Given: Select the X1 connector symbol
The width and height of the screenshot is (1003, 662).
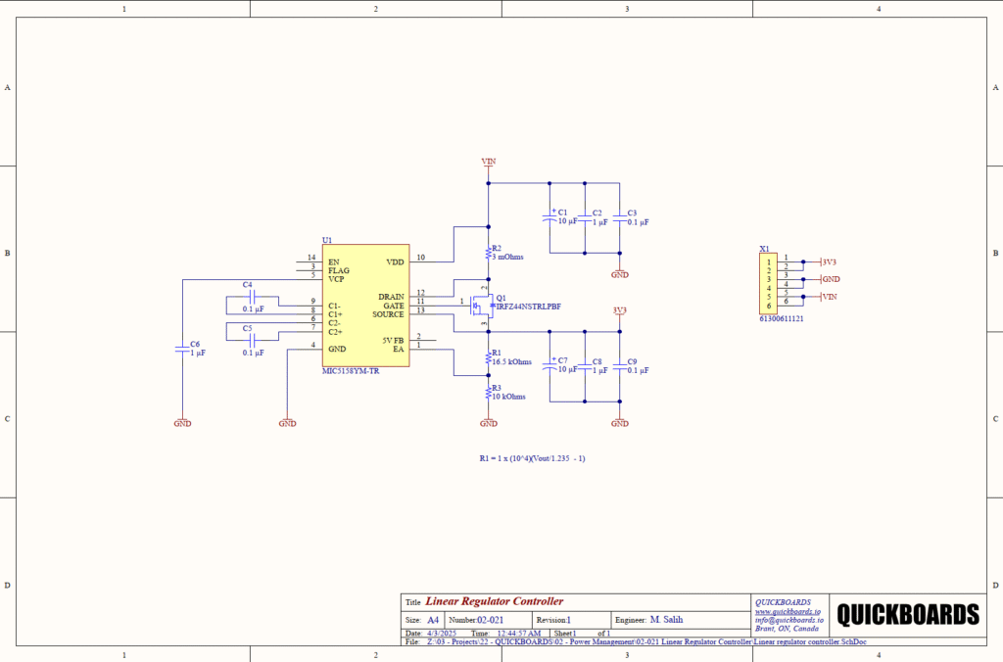Looking at the screenshot, I should (771, 283).
